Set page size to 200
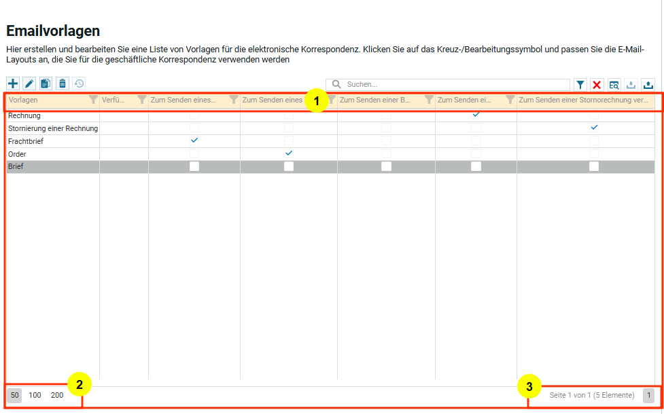Screen dimensions: 664x414 pos(57,395)
